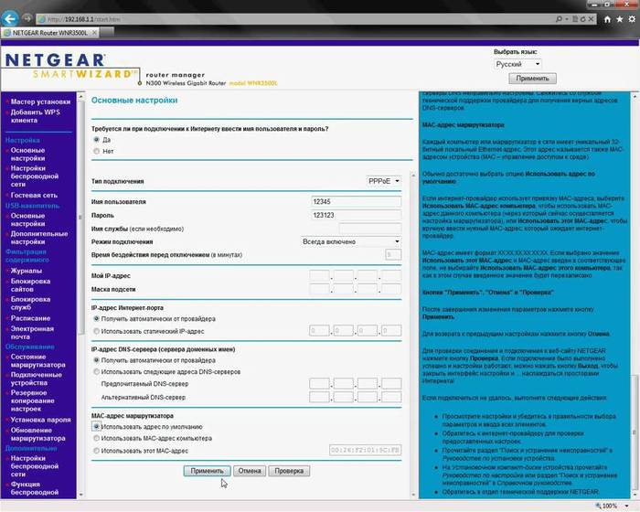Select Использовать этот MAC-адрес radio
This screenshot has width=640, height=512.
(96, 451)
